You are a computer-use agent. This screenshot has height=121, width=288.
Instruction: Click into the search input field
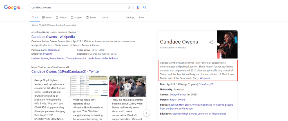click(76, 8)
